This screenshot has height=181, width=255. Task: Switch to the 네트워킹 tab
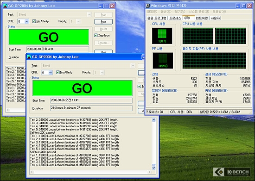(x=202, y=18)
